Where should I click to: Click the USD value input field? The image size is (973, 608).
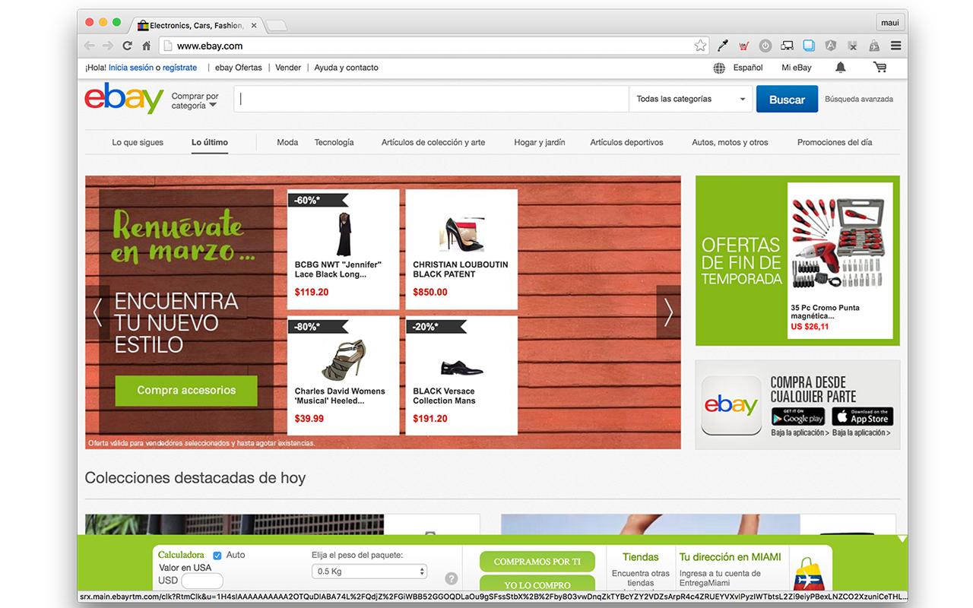coord(202,581)
